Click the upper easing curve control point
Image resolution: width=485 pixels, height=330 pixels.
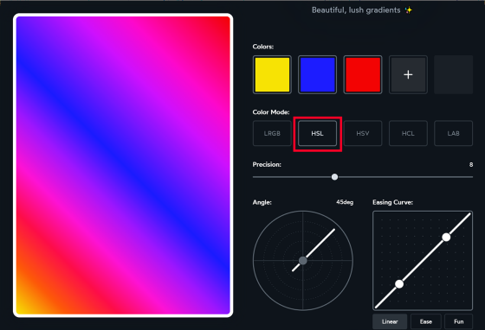446,238
